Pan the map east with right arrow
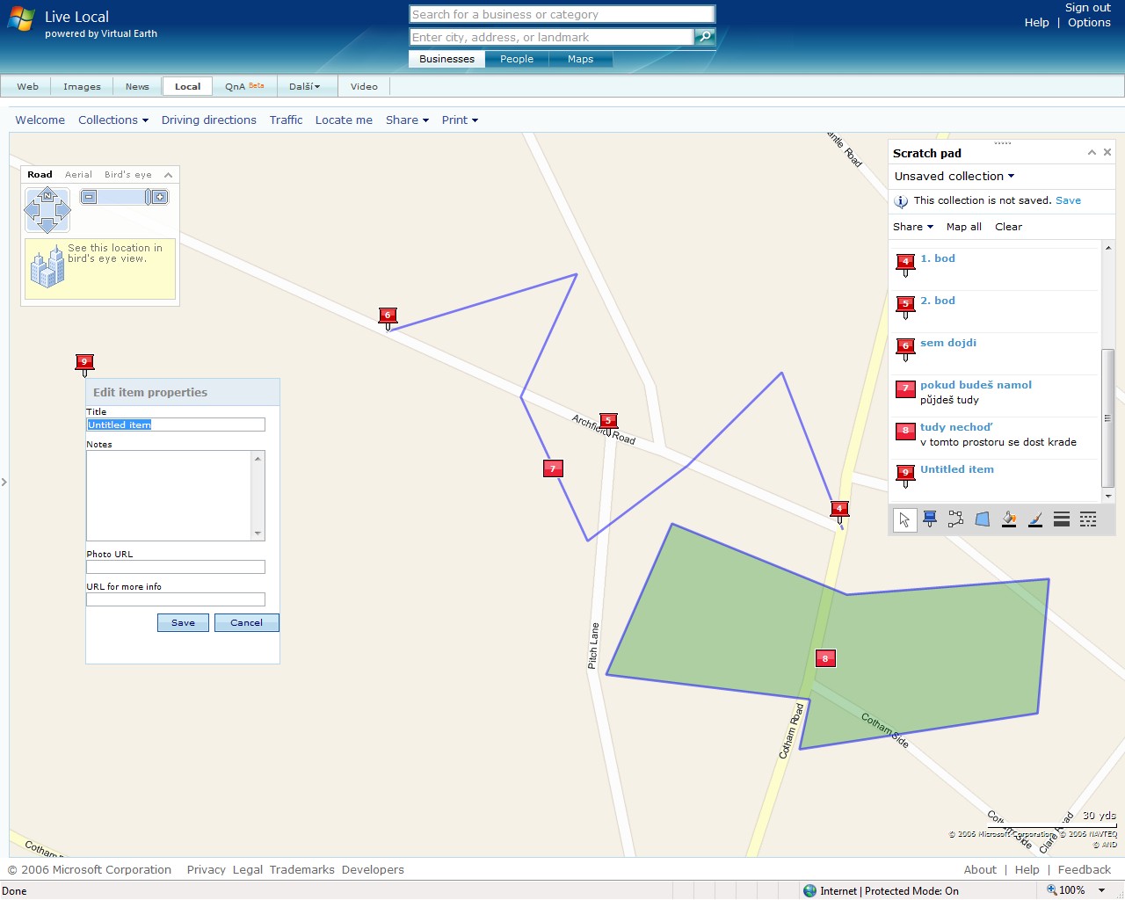The width and height of the screenshot is (1125, 900). 63,211
